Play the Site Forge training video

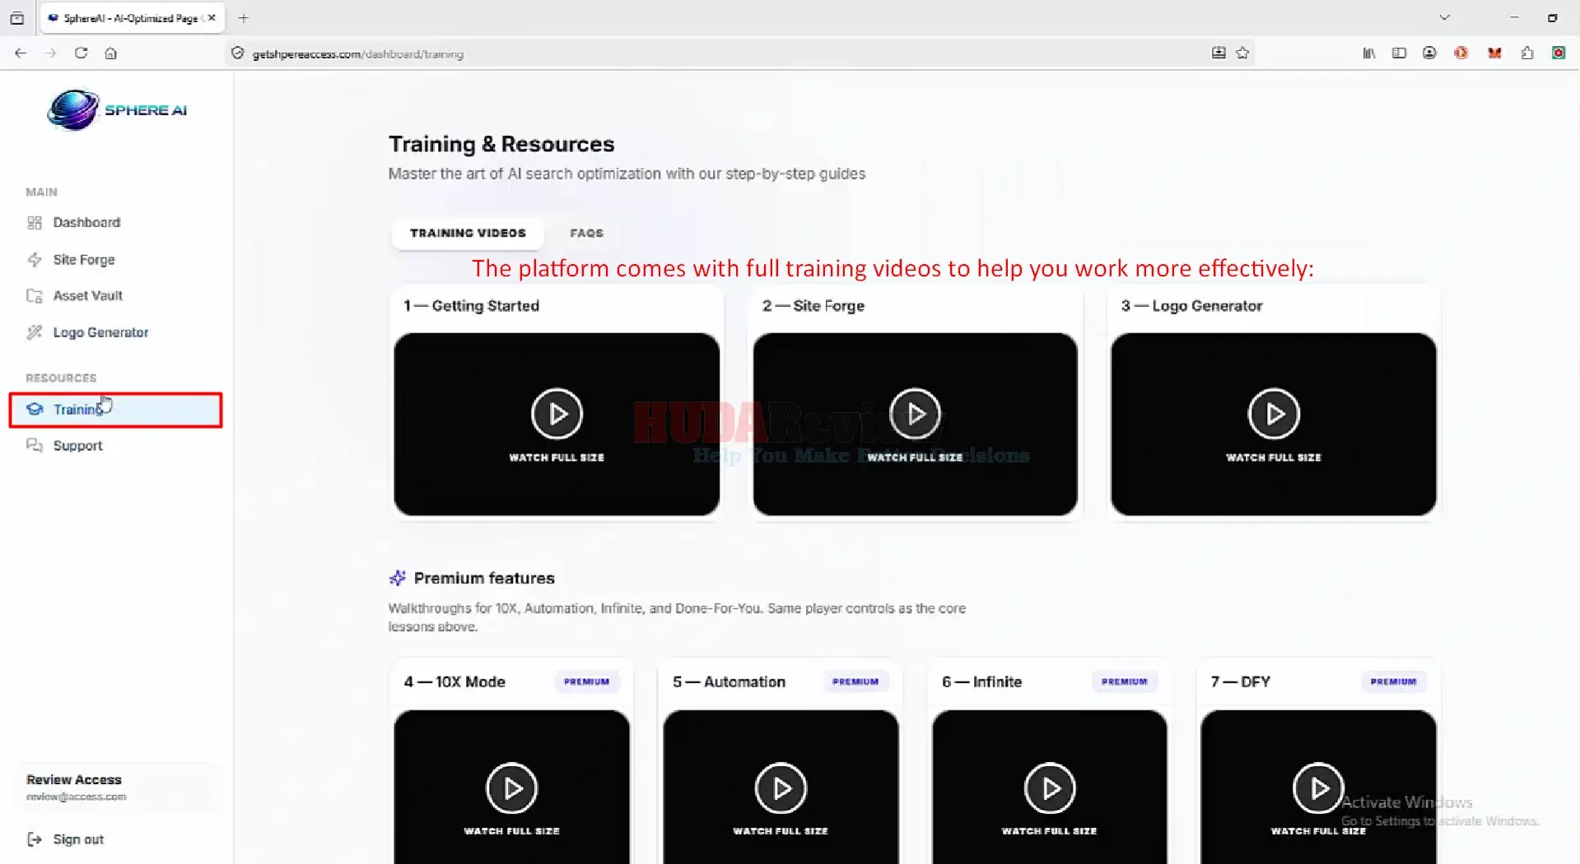coord(915,414)
